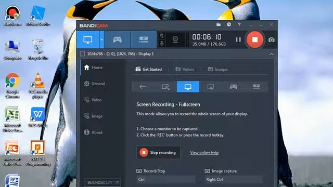The image size is (333, 187).
Task: Click the recording timer 00:06:10
Action: click(x=207, y=37)
